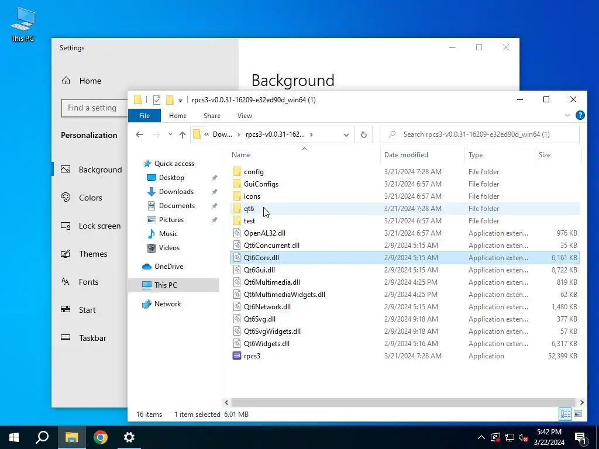Open the Windows Start menu

(14, 437)
